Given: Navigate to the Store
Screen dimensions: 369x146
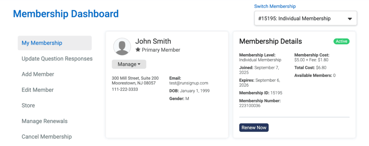Looking at the screenshot, I should 28,105.
